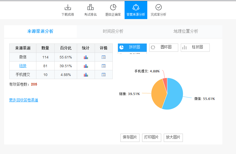Switch chart type to donut chart (圆环图)
This screenshot has width=236, height=154.
164,47
